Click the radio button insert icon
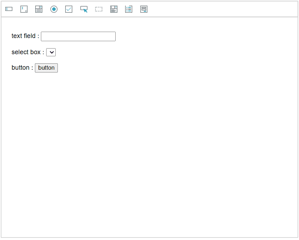 click(x=54, y=9)
